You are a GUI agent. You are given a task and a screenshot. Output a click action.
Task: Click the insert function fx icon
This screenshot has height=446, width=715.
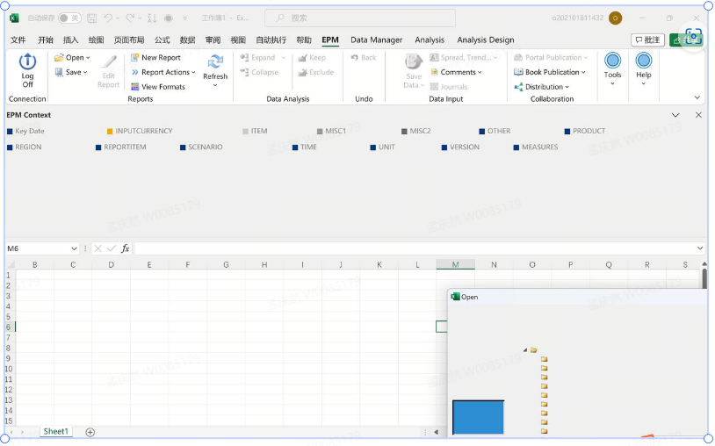[x=125, y=248]
